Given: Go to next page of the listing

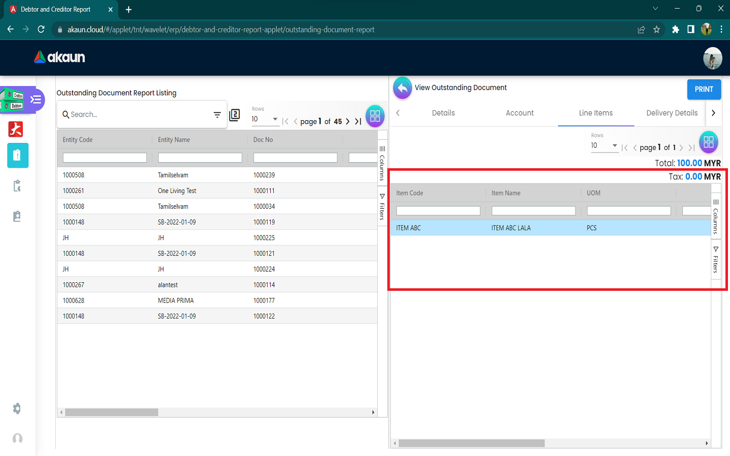Looking at the screenshot, I should pos(348,122).
